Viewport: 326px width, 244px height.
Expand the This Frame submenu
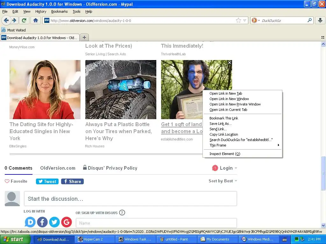243,145
